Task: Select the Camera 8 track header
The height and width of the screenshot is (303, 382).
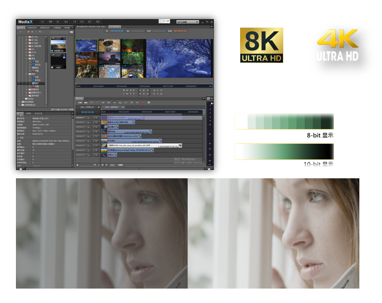Action: click(87, 150)
